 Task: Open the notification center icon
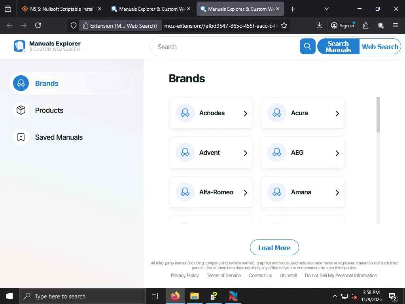[x=393, y=296]
